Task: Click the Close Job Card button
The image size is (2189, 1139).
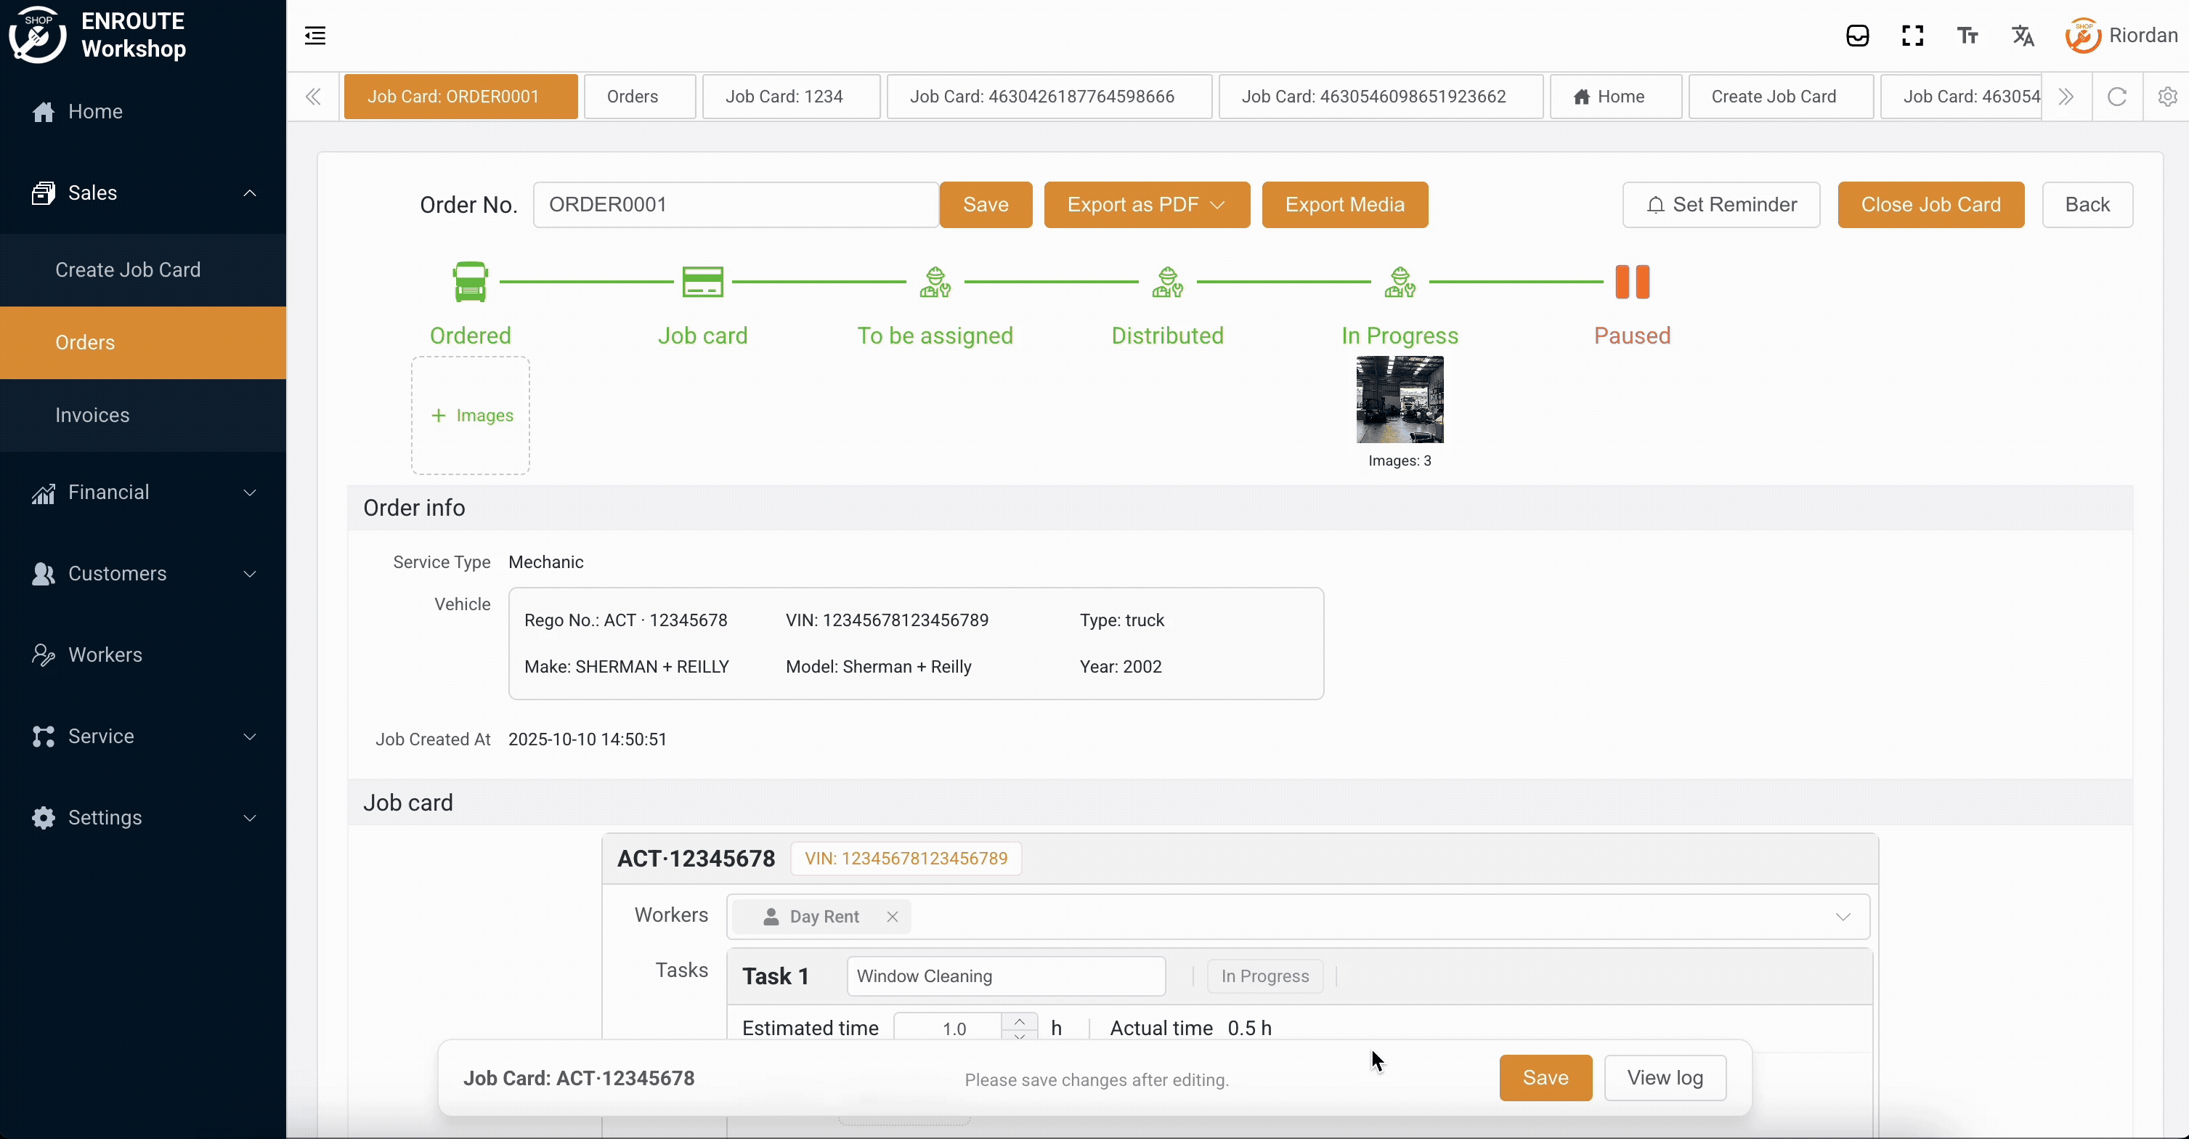Action: point(1930,205)
